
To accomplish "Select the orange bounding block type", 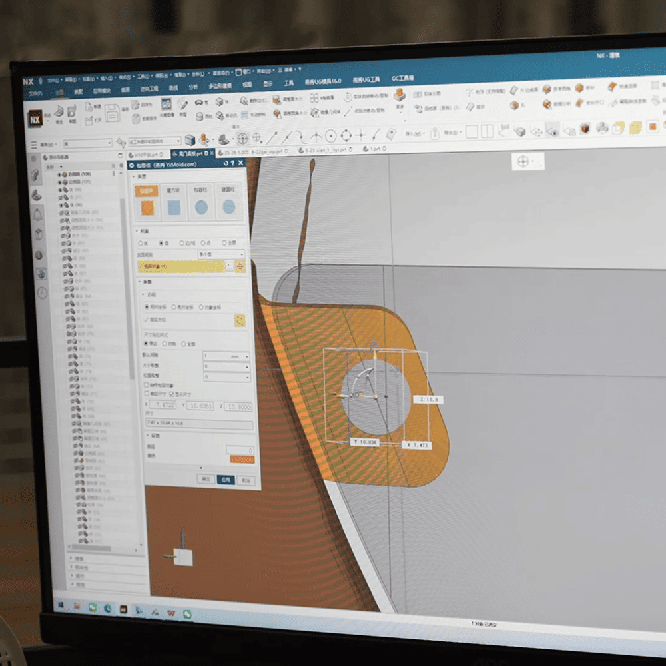I will [147, 202].
